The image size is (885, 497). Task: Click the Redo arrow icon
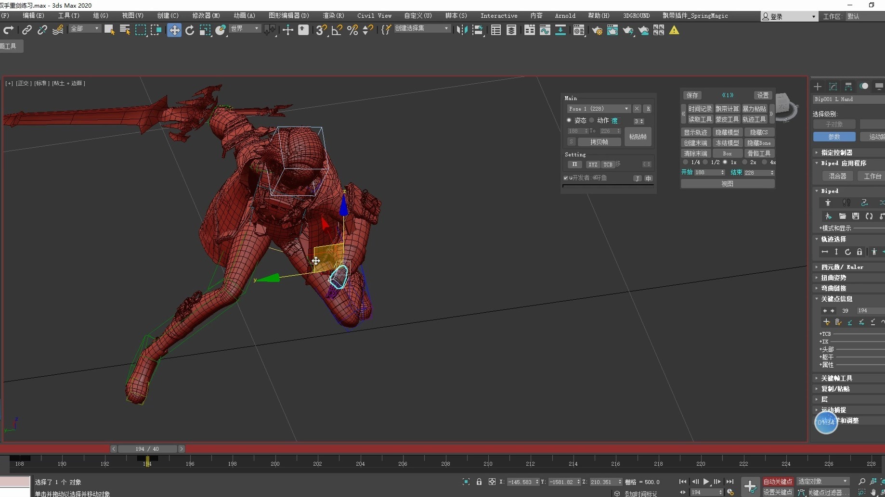pyautogui.click(x=8, y=30)
